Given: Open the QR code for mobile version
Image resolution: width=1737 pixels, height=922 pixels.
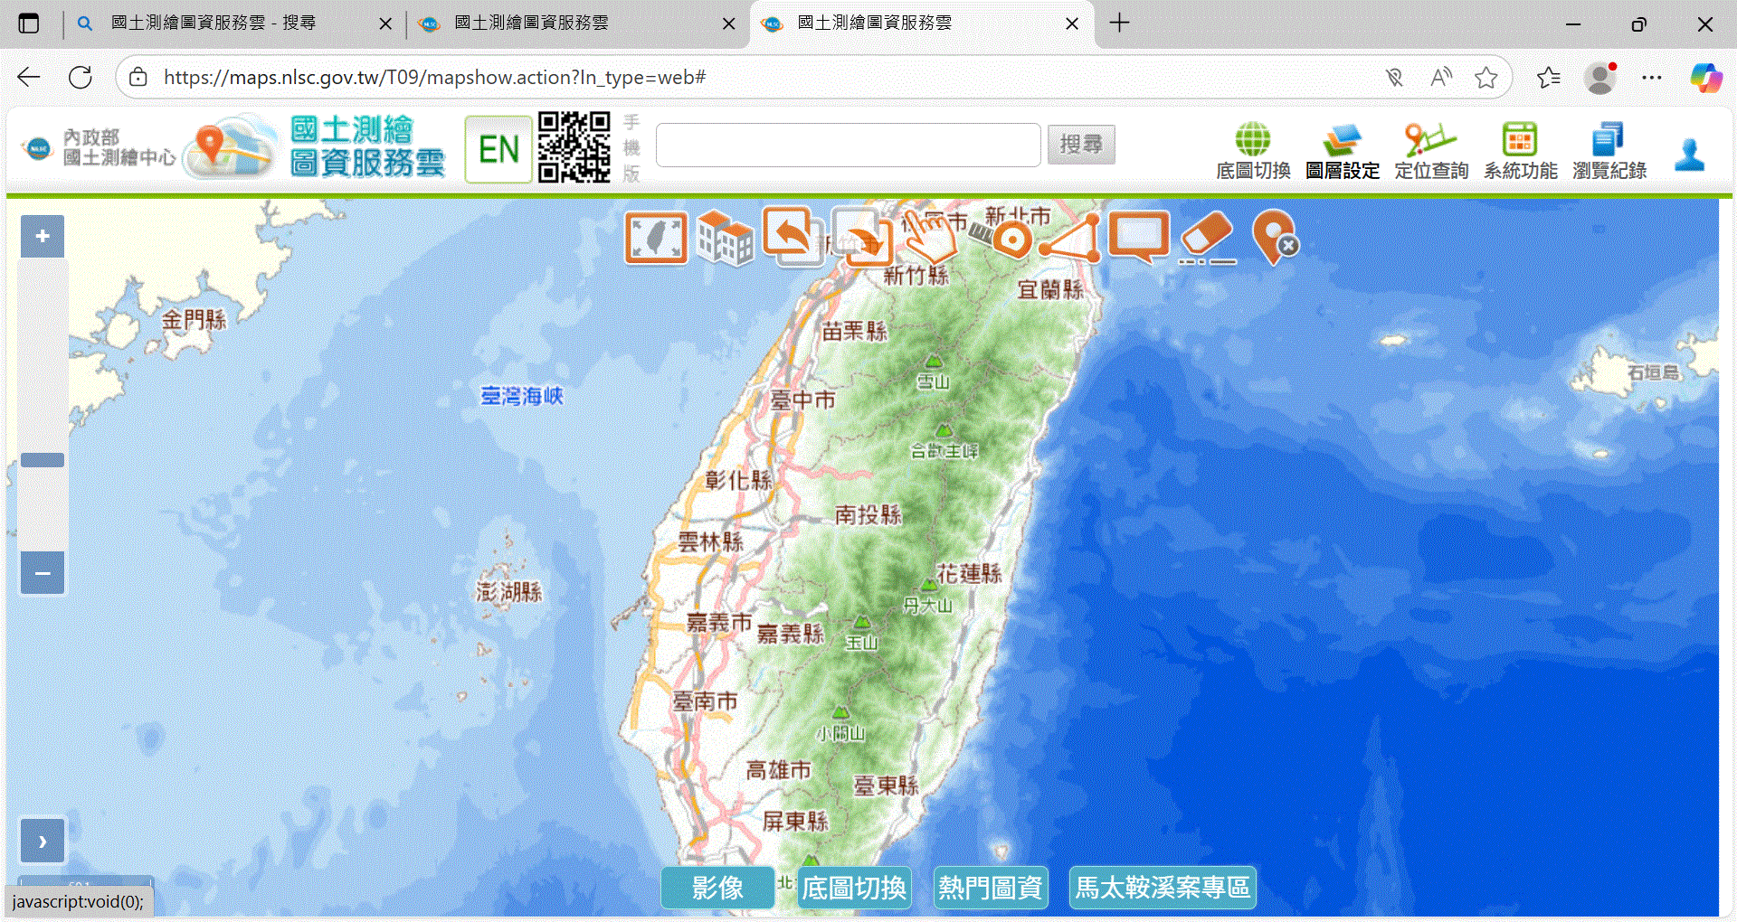Looking at the screenshot, I should click(x=574, y=147).
